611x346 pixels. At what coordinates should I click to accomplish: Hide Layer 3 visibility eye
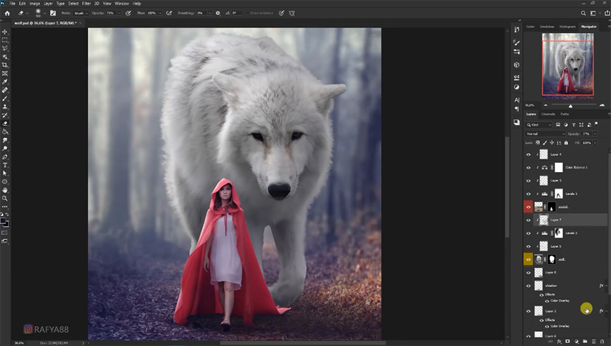pos(528,180)
